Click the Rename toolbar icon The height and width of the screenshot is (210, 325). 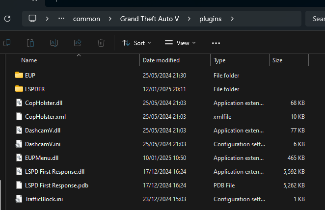(54, 43)
